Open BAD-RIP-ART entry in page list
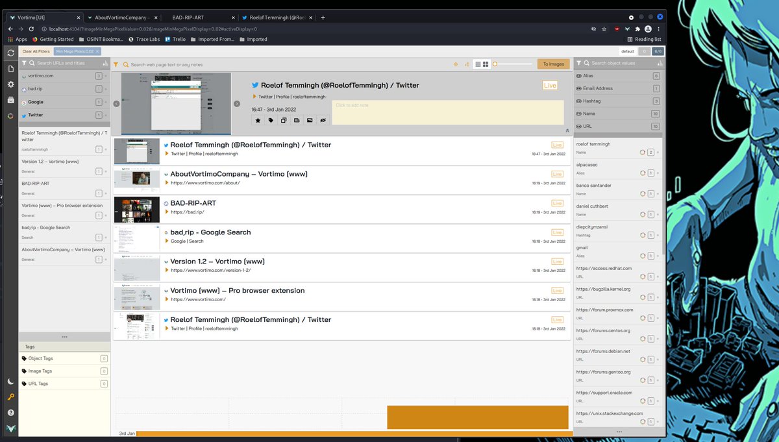Screen dimensions: 779x442 (x=342, y=209)
